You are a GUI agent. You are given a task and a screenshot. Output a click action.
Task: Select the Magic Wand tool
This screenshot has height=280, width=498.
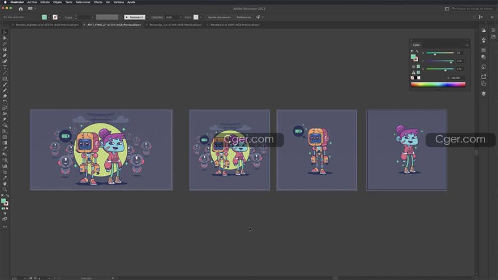coord(5,44)
